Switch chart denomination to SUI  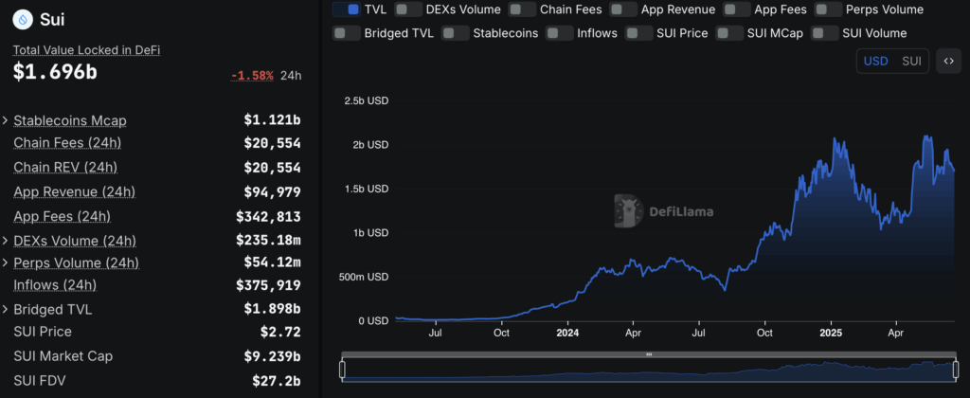pyautogui.click(x=912, y=61)
